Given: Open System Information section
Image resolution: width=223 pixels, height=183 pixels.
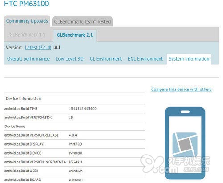Looking at the screenshot, I should (x=189, y=59).
